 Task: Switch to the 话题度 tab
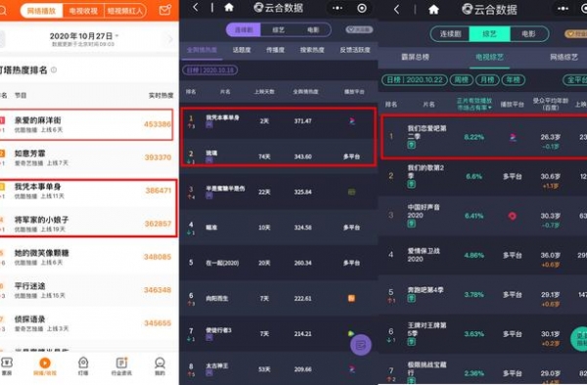[242, 50]
